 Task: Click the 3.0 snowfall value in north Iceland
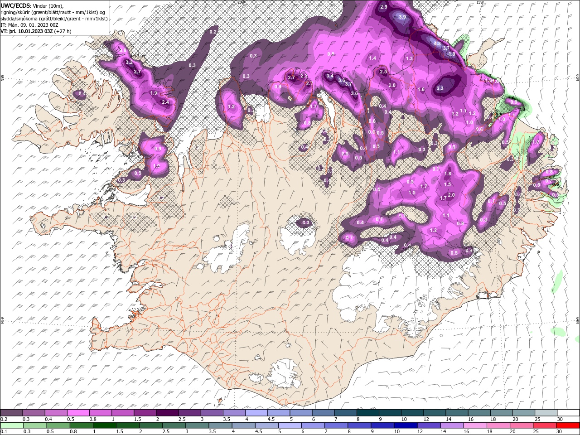[x=354, y=93]
